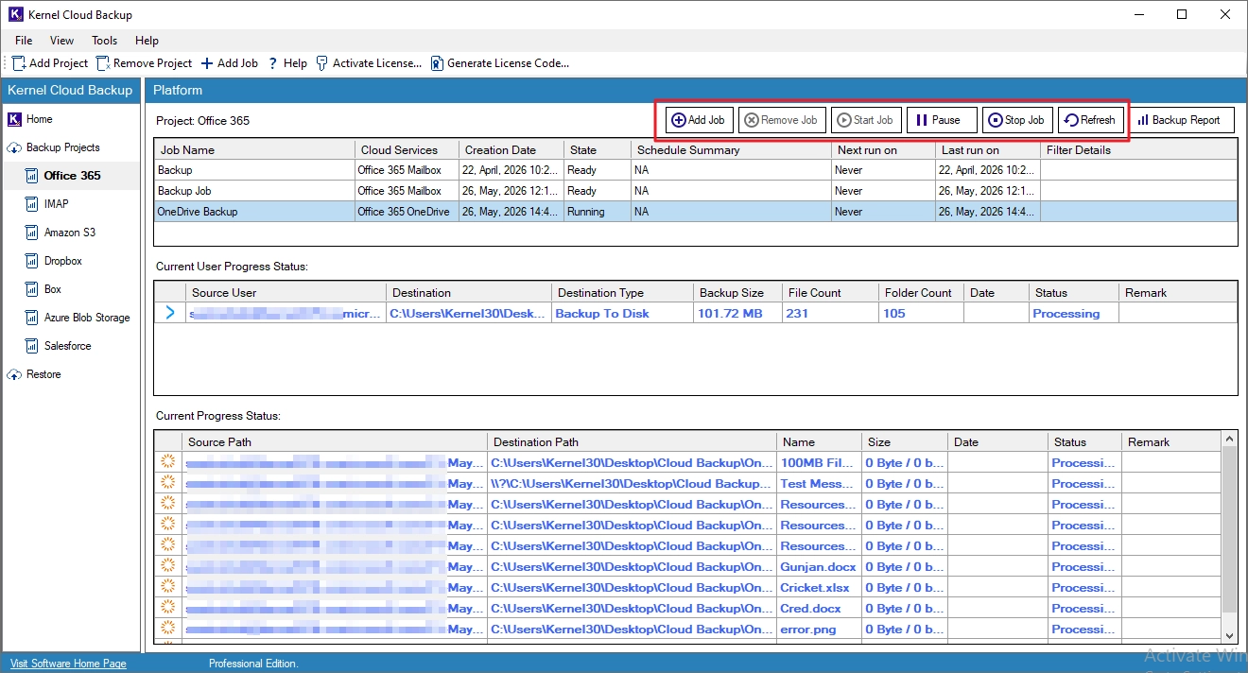Click Add Project in the toolbar
Viewport: 1248px width, 673px height.
click(x=50, y=63)
